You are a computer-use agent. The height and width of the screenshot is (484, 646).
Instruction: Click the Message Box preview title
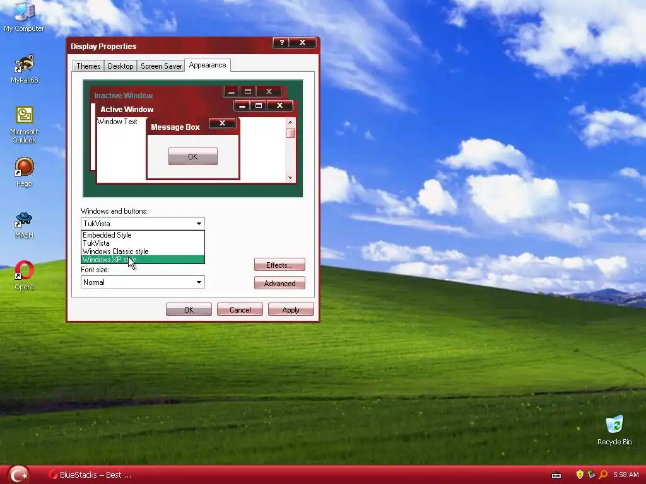point(175,127)
